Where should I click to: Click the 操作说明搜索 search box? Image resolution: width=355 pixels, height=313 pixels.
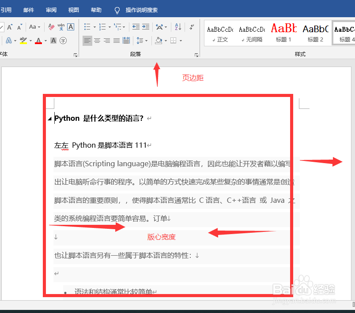coord(141,10)
